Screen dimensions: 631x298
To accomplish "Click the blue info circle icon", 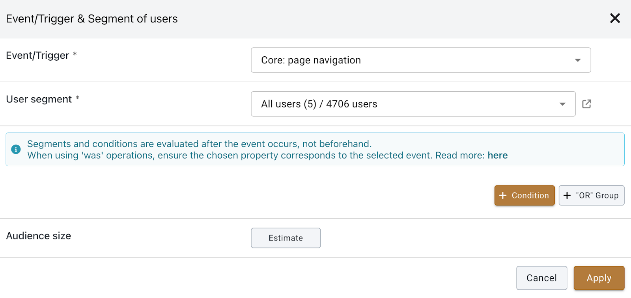I will coord(16,149).
